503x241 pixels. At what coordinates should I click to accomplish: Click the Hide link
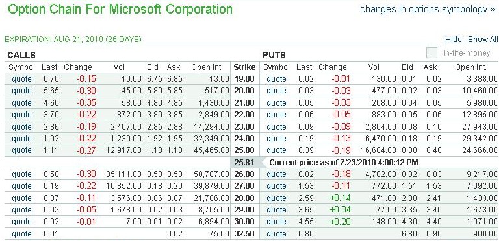[x=453, y=40]
